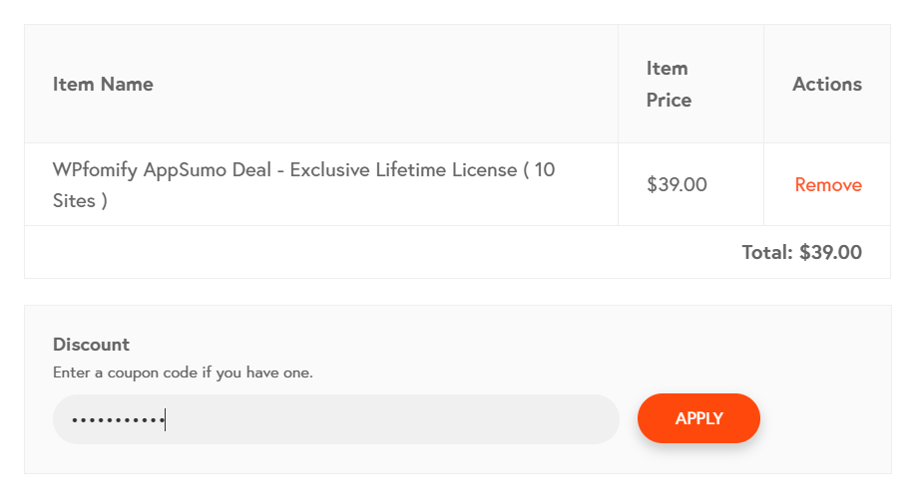916x496 pixels.
Task: Focus the empty area of the coupon code field
Action: pyautogui.click(x=391, y=419)
